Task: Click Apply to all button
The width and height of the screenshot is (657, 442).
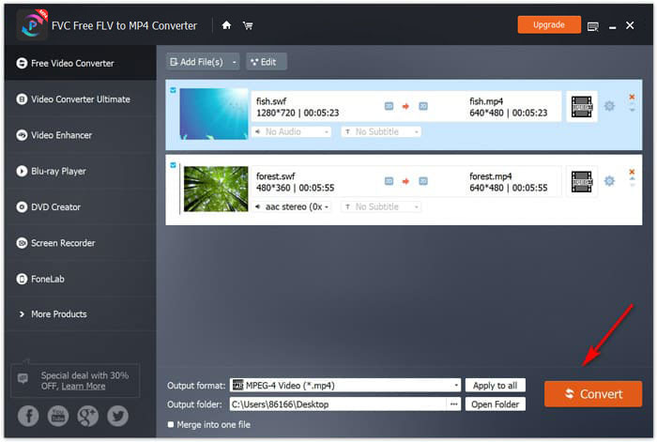Action: (495, 385)
